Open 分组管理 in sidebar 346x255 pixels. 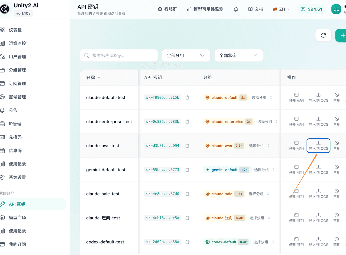33,70
